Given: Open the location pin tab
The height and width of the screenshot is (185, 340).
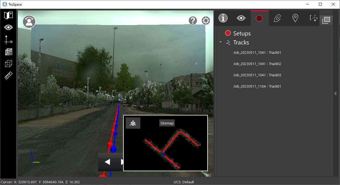Looking at the screenshot, I should 295,18.
